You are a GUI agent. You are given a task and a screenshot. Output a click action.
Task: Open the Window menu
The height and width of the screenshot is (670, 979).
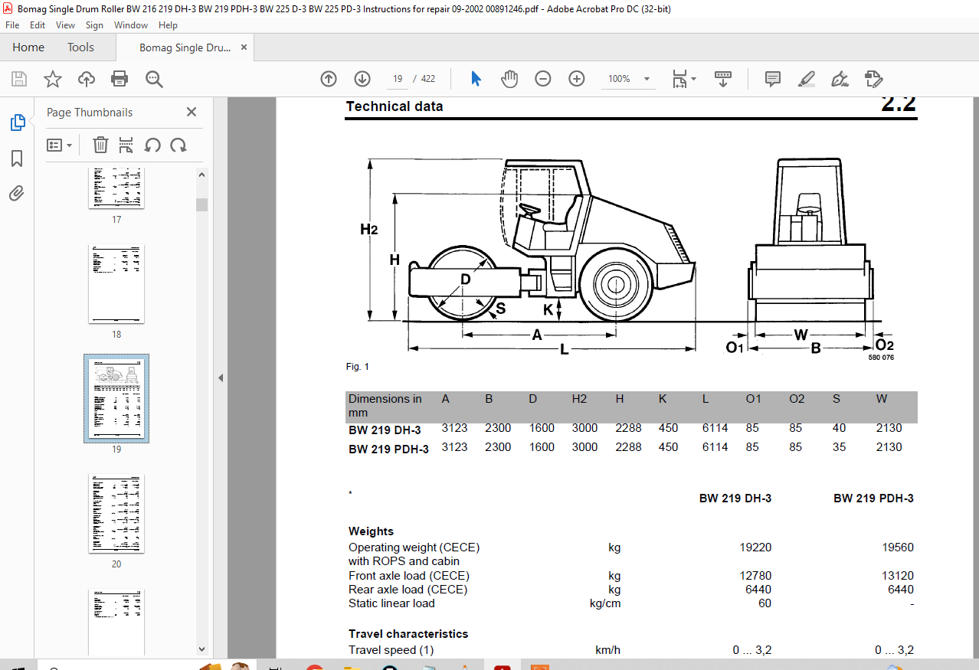131,25
